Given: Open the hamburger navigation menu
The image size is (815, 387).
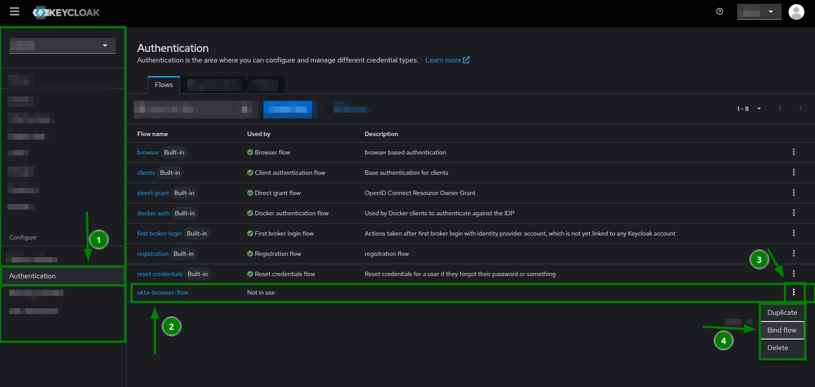Looking at the screenshot, I should [14, 10].
